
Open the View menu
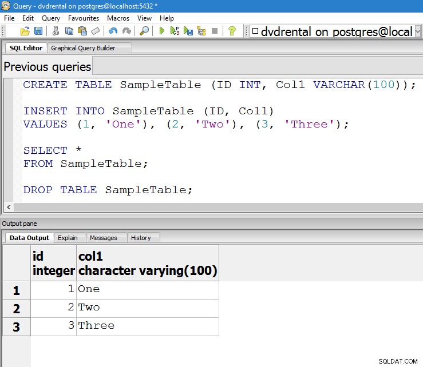(144, 18)
